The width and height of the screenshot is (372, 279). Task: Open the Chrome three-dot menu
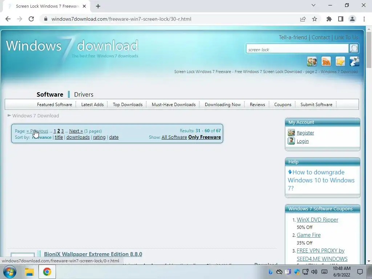(x=364, y=19)
